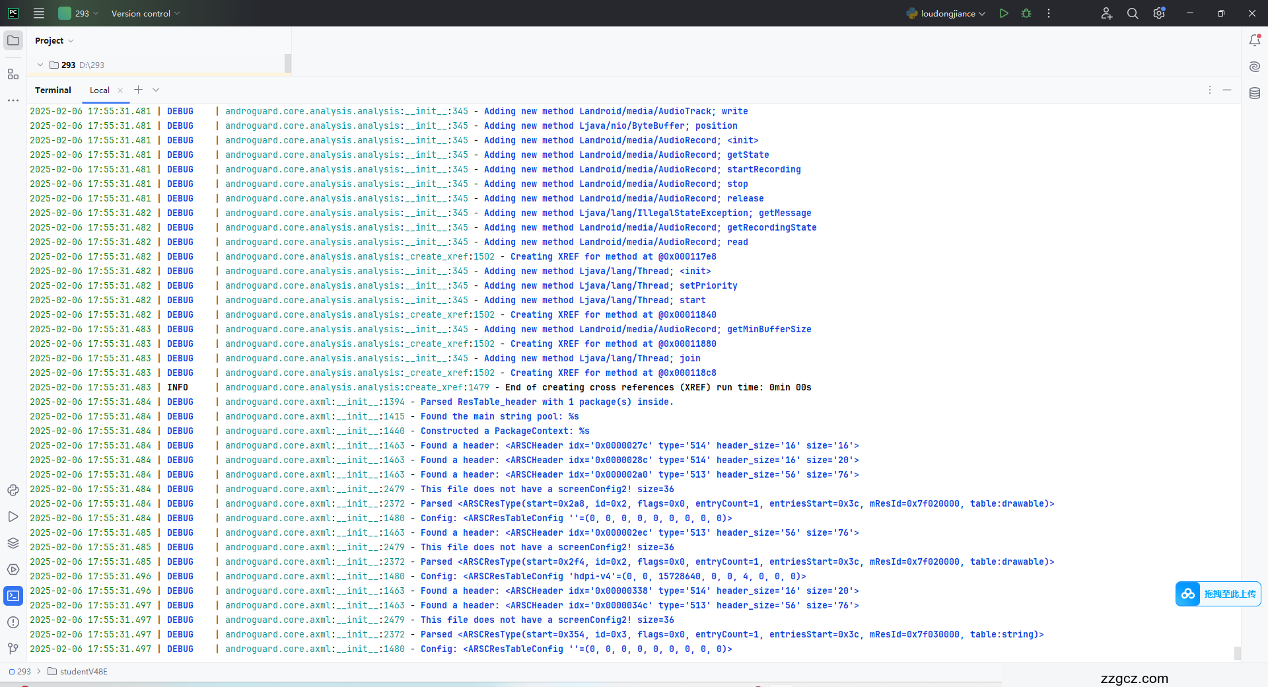Screen dimensions: 1268x687
Task: Click the Debug bug icon
Action: click(x=1026, y=13)
